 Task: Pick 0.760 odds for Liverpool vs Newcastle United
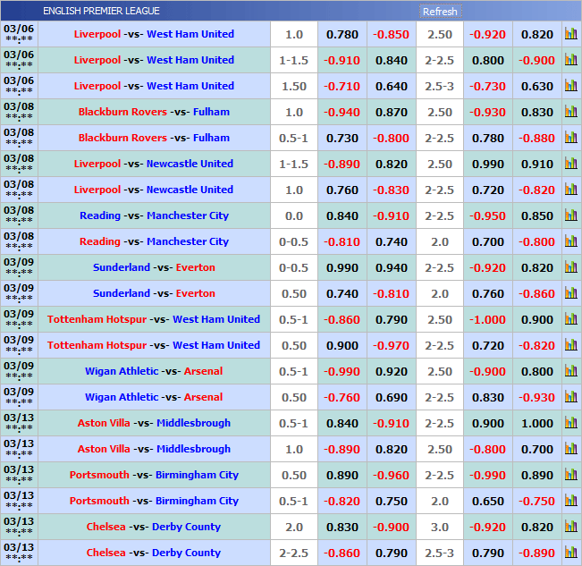(x=342, y=190)
